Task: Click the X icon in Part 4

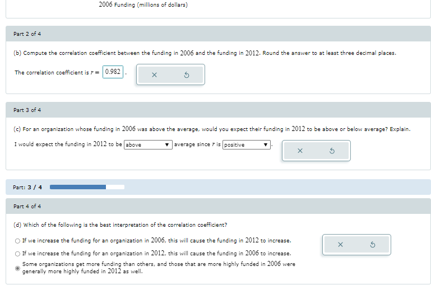Action: (340, 245)
